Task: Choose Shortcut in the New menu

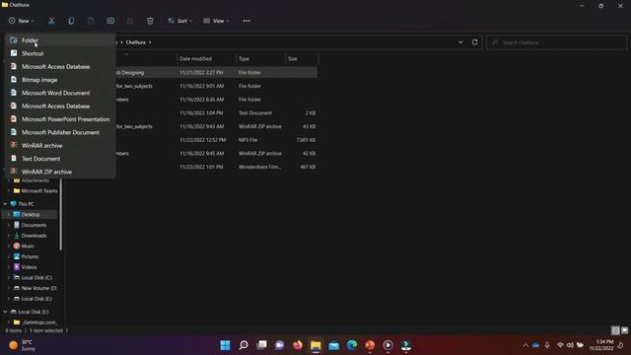Action: click(60, 53)
